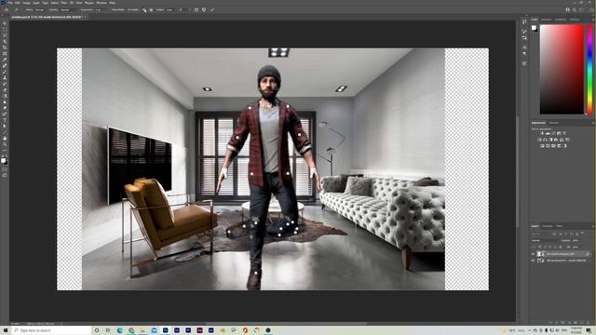
Task: Cancel the Puppet Warp in the options bar
Action: (204, 9)
